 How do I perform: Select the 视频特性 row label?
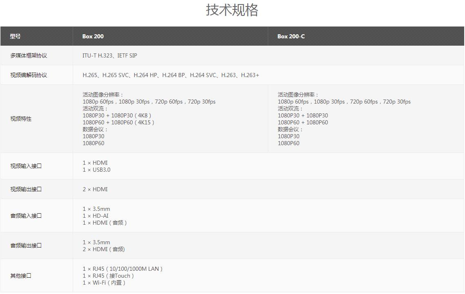click(x=21, y=119)
